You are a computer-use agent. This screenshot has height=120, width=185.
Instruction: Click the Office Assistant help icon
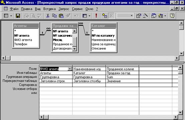tap(172, 16)
